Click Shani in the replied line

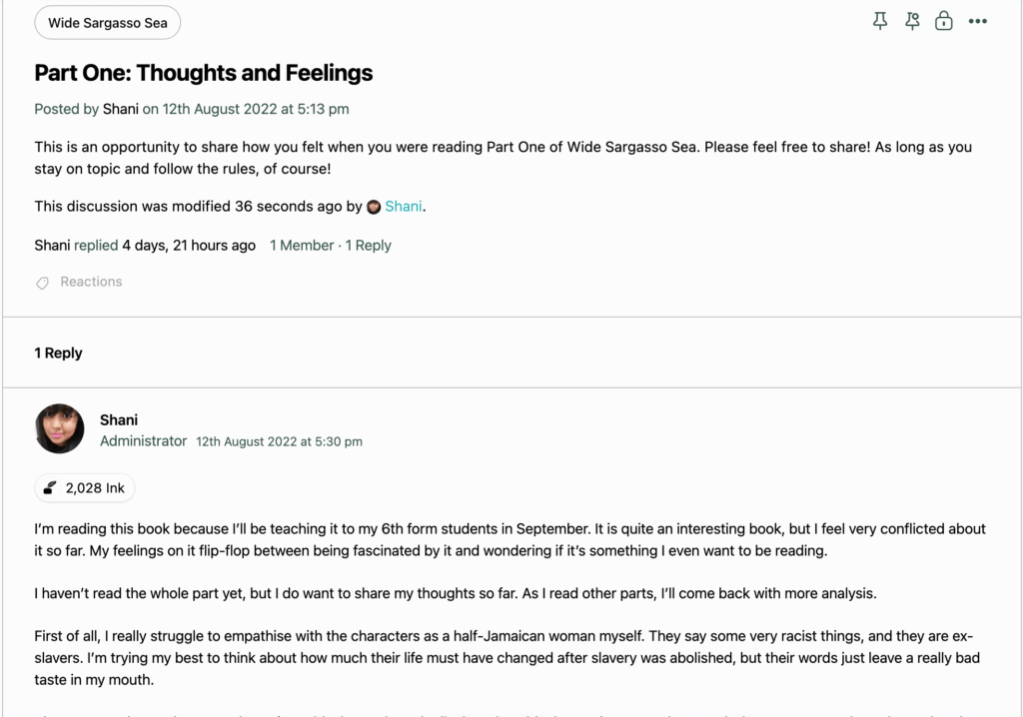[x=52, y=246]
